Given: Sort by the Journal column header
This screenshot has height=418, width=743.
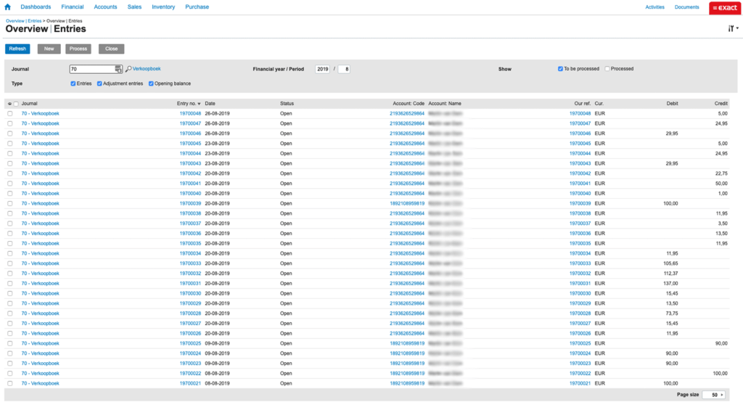Looking at the screenshot, I should click(x=29, y=104).
